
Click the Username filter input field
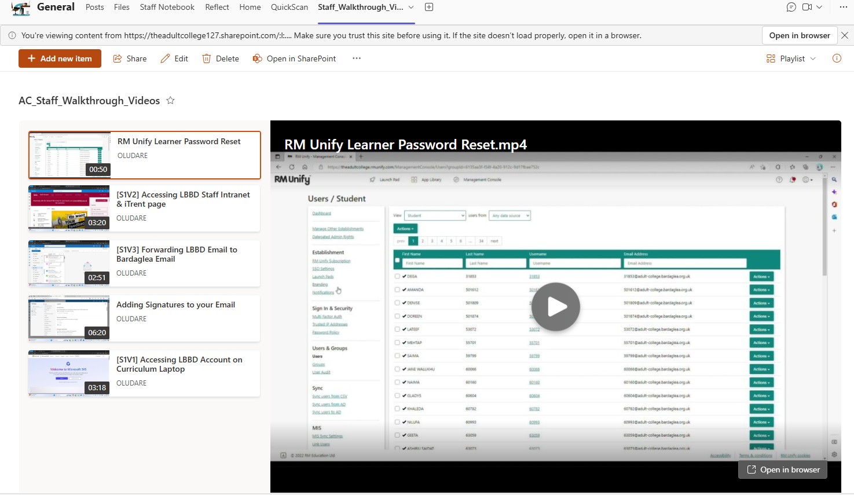click(574, 263)
